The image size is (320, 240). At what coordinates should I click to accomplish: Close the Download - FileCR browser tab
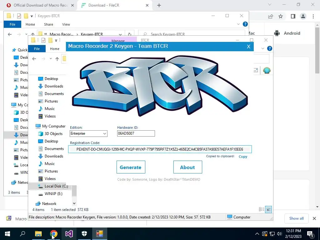[147, 5]
